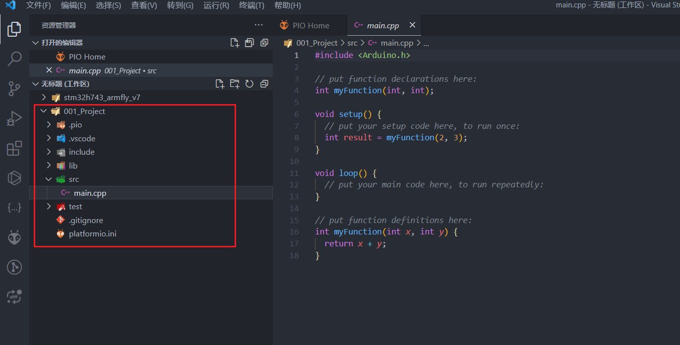The width and height of the screenshot is (680, 345).
Task: Click src in the breadcrumb path
Action: 353,43
